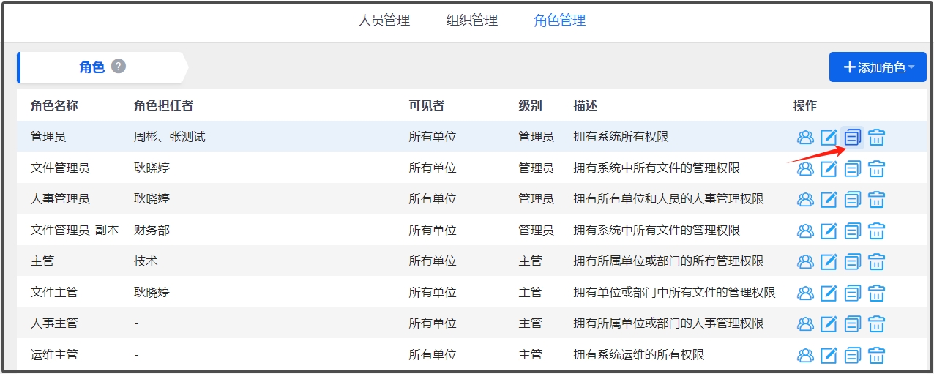Expand the 添加角色 dropdown arrow

[x=912, y=67]
